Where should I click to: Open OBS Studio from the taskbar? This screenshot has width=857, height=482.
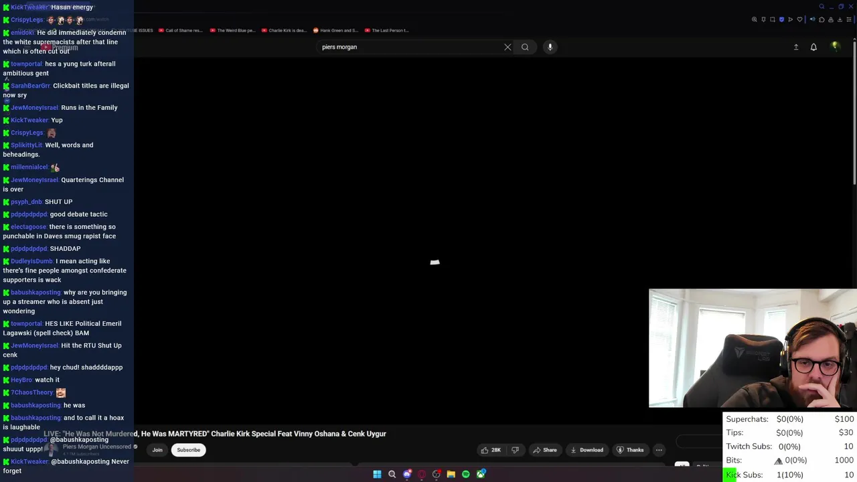pos(437,474)
